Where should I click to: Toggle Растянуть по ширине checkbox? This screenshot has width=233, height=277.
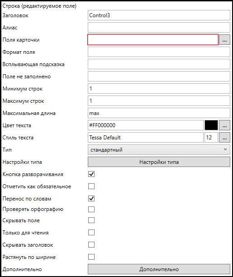click(91, 257)
